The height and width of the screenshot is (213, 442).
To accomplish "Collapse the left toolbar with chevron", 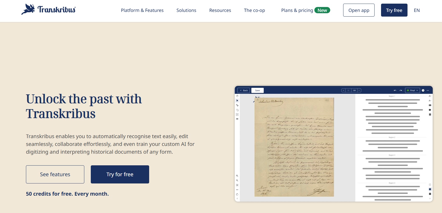I will pos(237,199).
